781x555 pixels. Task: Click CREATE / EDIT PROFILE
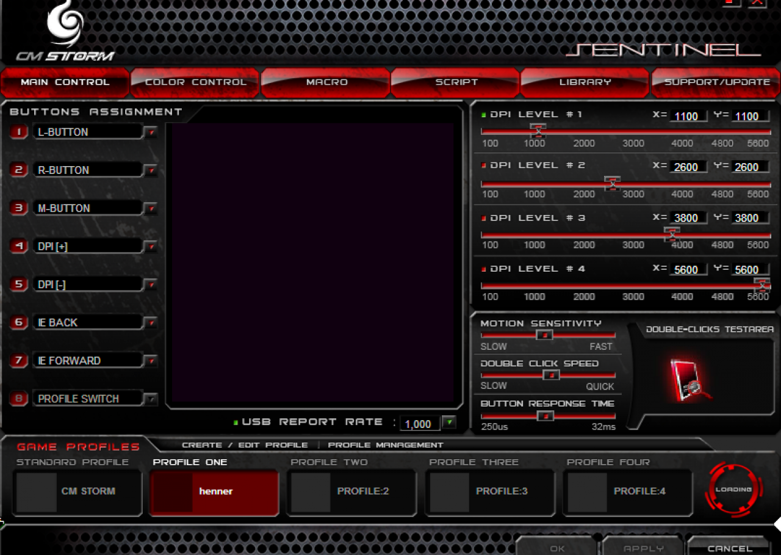click(x=245, y=445)
